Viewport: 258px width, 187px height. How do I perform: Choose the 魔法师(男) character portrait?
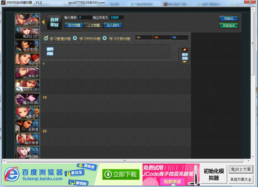(x=27, y=100)
